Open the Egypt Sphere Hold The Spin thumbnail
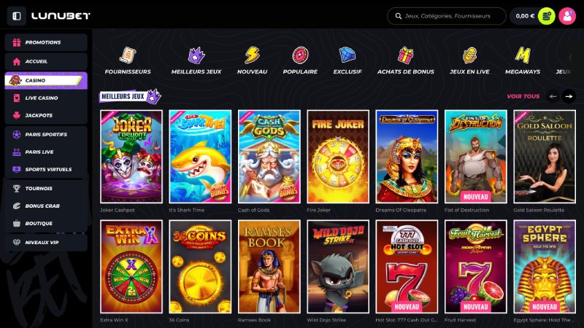This screenshot has height=328, width=584. click(x=545, y=266)
